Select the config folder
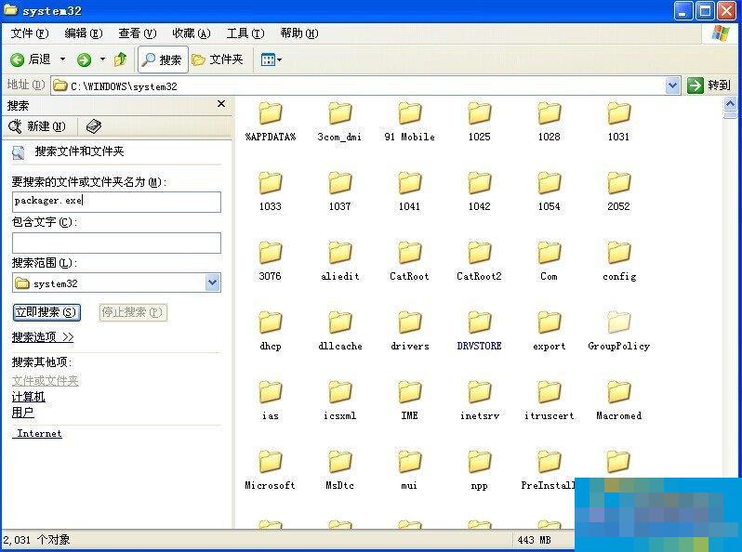742x552 pixels. [619, 261]
